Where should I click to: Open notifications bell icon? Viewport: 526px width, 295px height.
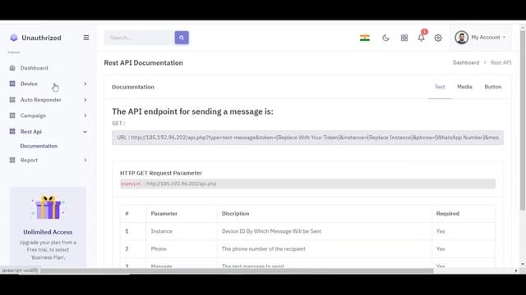(x=422, y=38)
